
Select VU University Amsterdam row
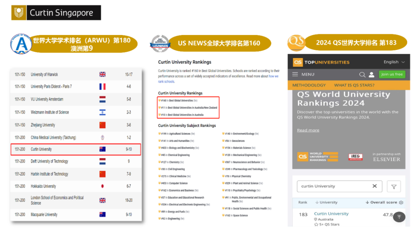point(76,99)
